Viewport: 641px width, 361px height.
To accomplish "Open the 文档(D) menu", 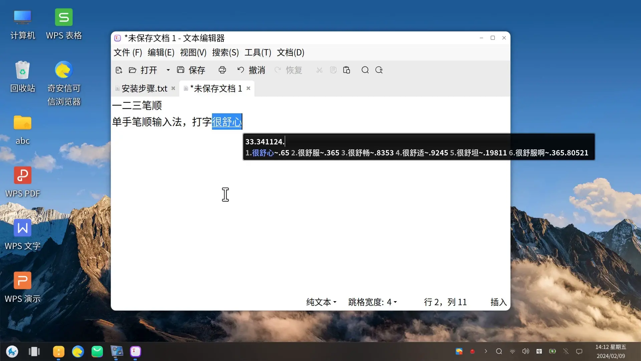I will pyautogui.click(x=290, y=52).
